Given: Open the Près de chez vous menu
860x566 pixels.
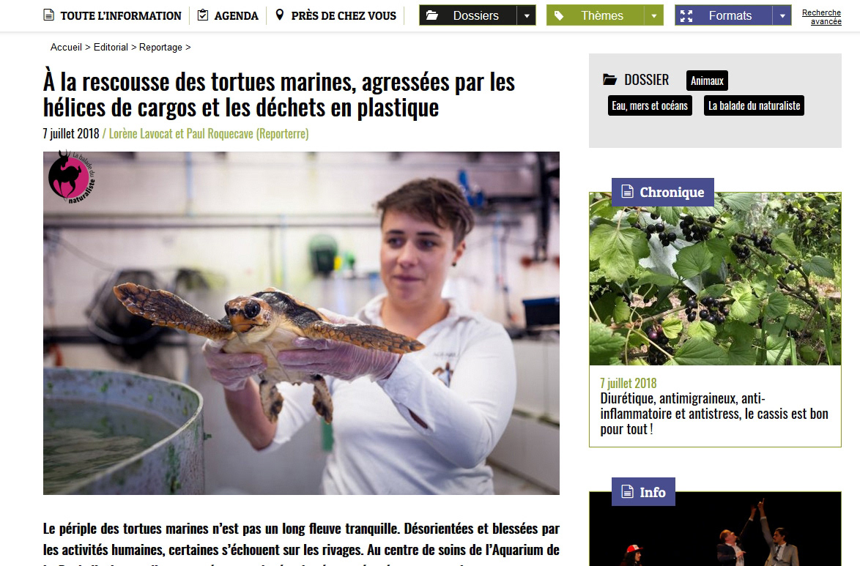Looking at the screenshot, I should 344,16.
